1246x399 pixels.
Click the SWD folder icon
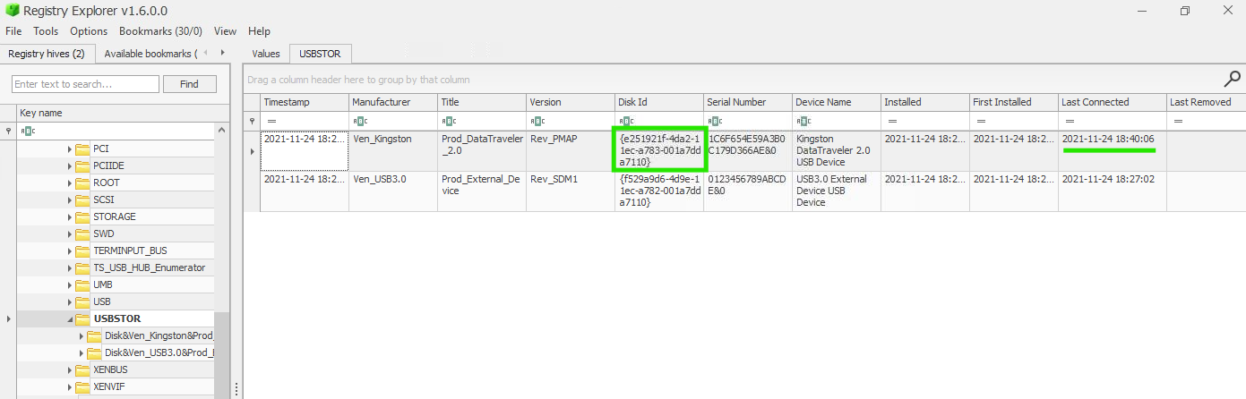pyautogui.click(x=82, y=233)
